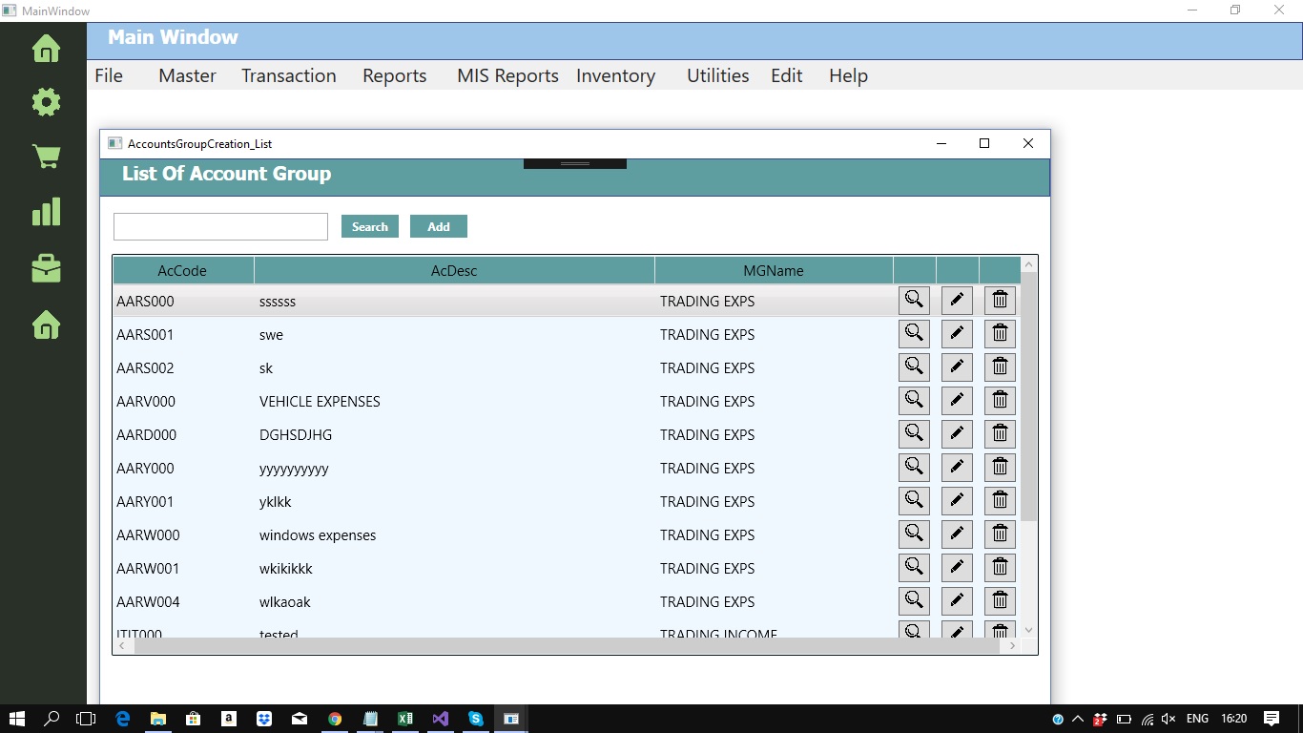Open the magnifier view for AARW000
This screenshot has height=733, width=1303.
tap(913, 534)
